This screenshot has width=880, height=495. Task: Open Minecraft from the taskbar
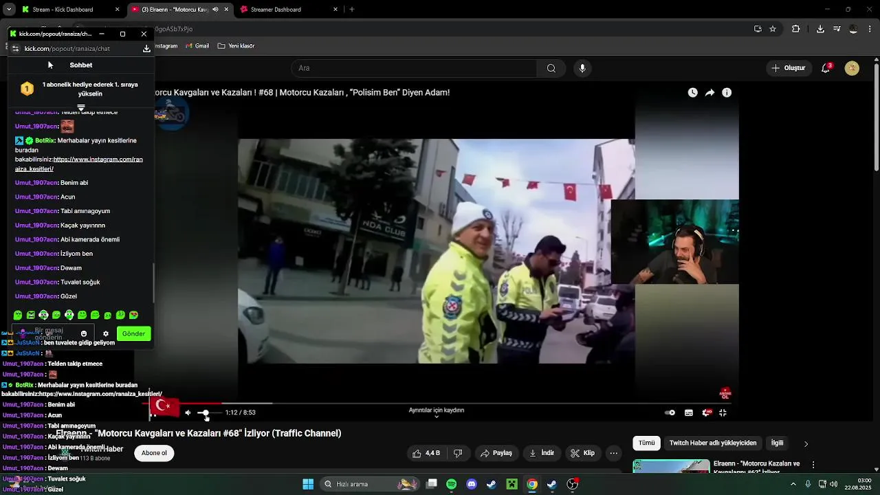point(511,484)
